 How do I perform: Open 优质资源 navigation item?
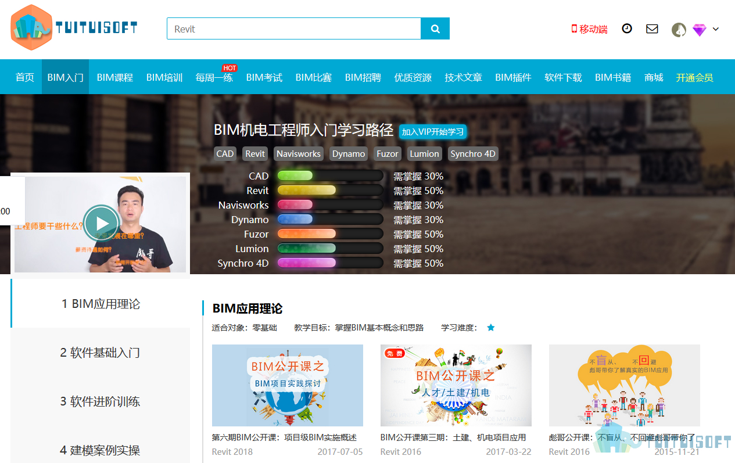(413, 77)
